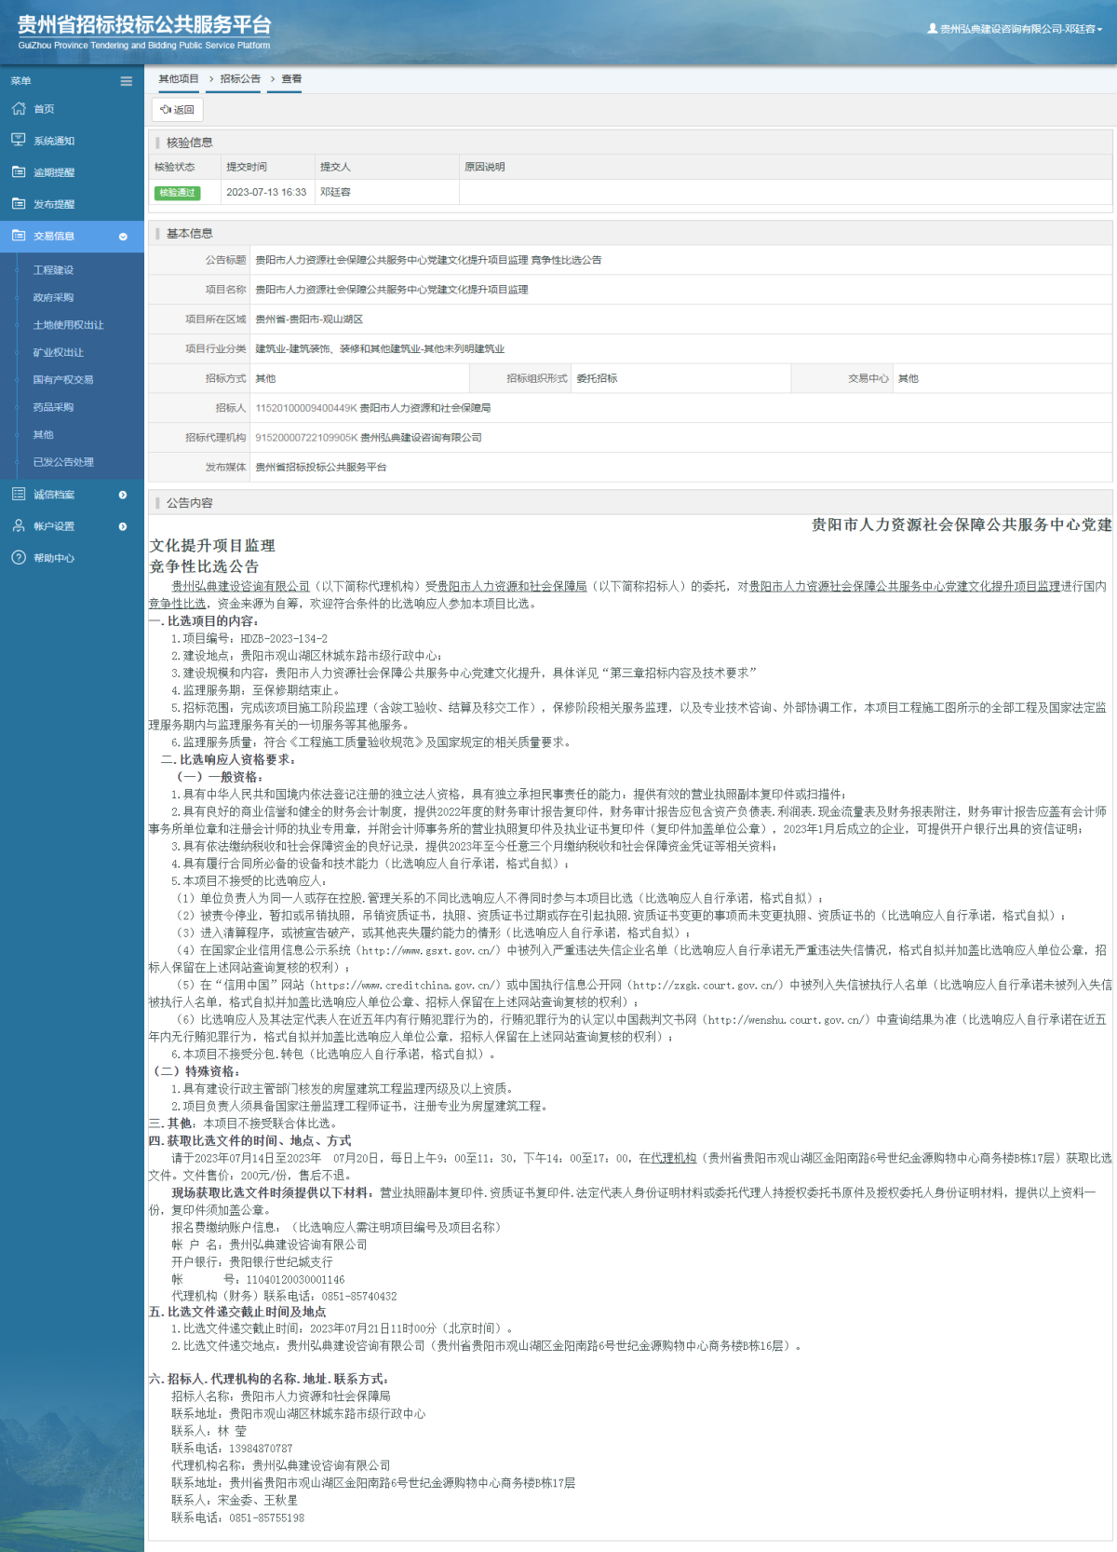The width and height of the screenshot is (1117, 1552).
Task: Click the 项目行业分类 value text
Action: [380, 349]
